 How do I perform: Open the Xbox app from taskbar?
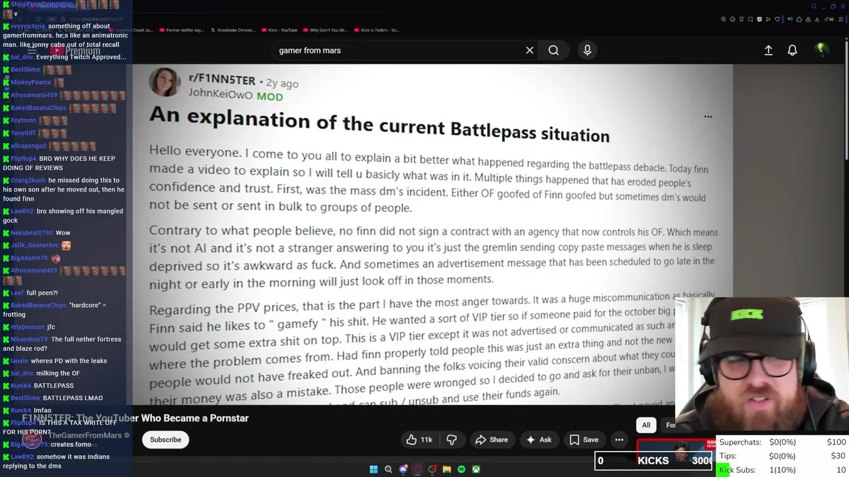476,469
